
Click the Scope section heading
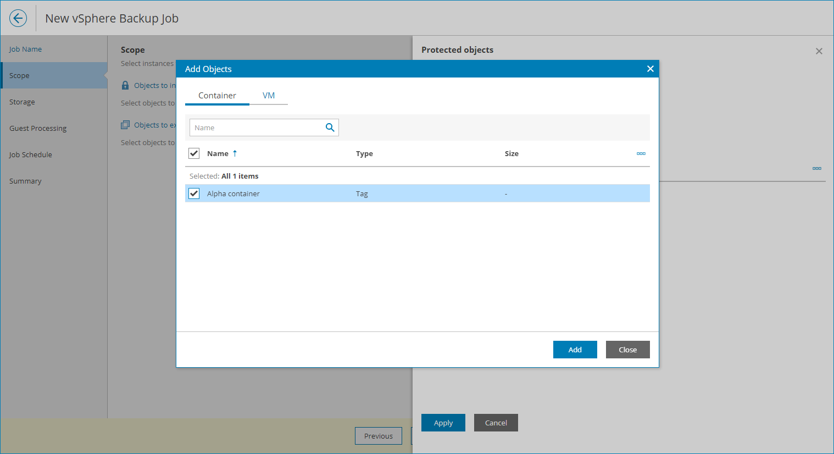coord(132,49)
